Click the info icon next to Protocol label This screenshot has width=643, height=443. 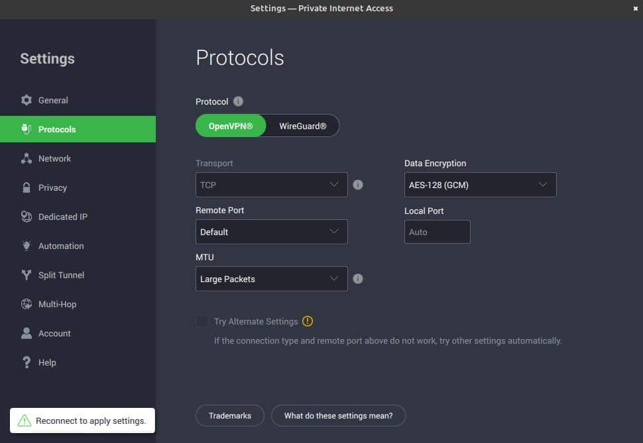238,101
